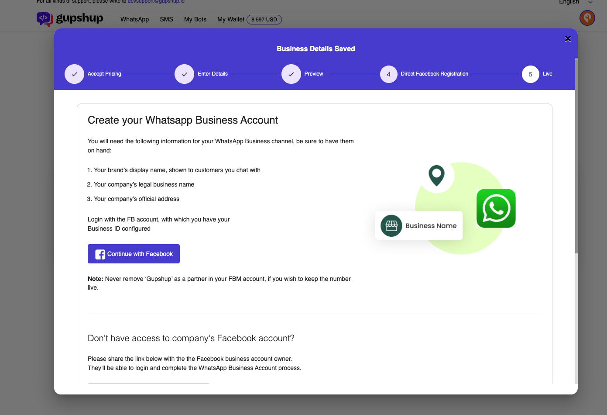The width and height of the screenshot is (607, 415).
Task: Close the Business Details dialog
Action: (568, 39)
